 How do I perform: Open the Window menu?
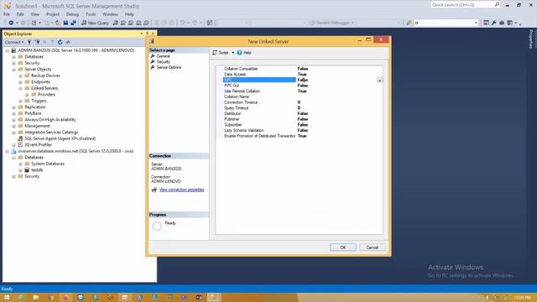pyautogui.click(x=110, y=14)
